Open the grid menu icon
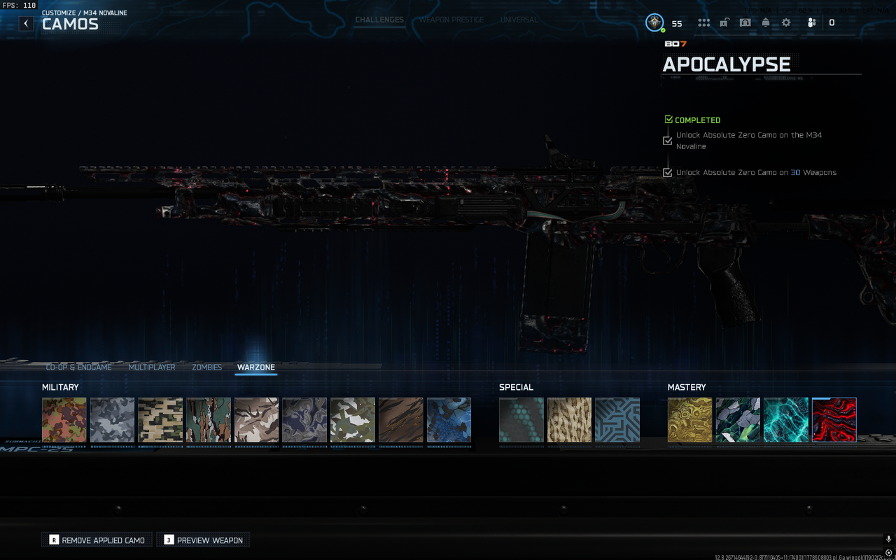The height and width of the screenshot is (560, 896). click(703, 22)
